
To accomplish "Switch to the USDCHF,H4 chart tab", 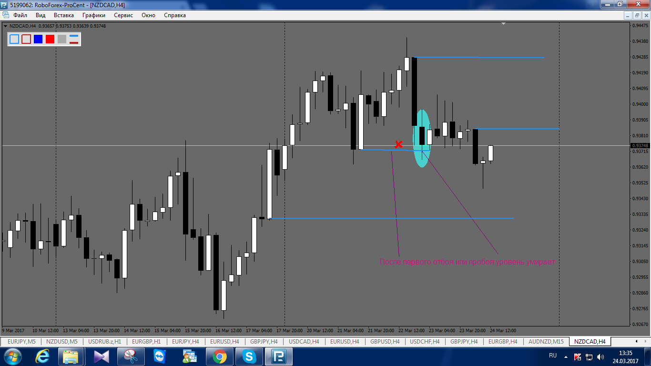I will pos(426,341).
